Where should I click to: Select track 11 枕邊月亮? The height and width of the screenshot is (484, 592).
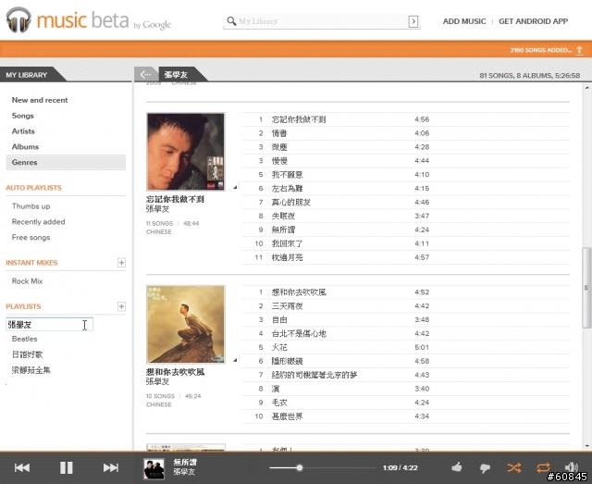pyautogui.click(x=405, y=257)
